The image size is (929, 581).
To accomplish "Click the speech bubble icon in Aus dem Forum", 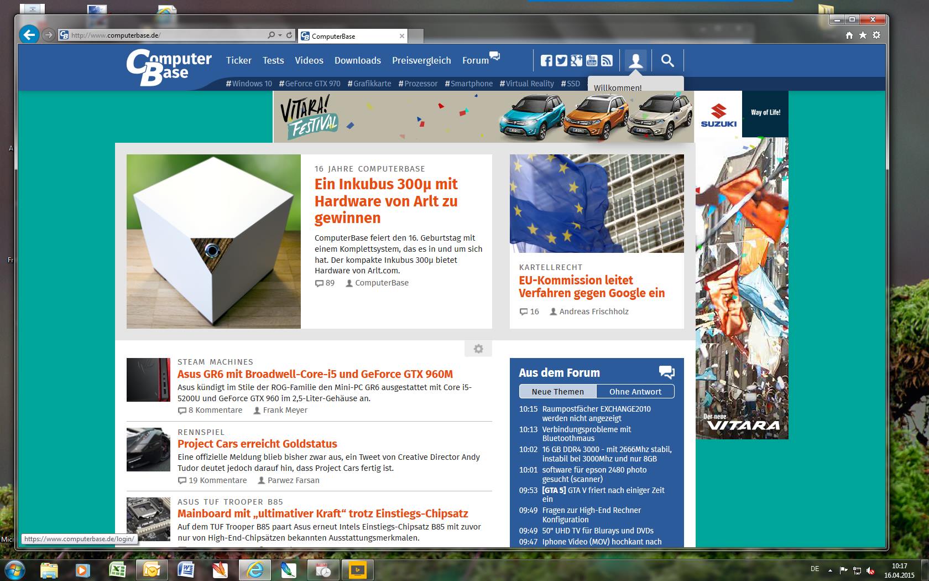I will pyautogui.click(x=667, y=372).
